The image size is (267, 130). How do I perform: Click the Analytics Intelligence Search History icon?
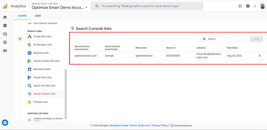pyautogui.click(x=29, y=120)
